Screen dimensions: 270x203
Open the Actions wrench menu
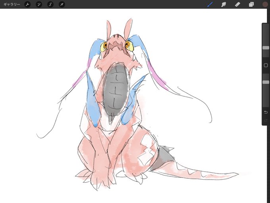[27, 4]
